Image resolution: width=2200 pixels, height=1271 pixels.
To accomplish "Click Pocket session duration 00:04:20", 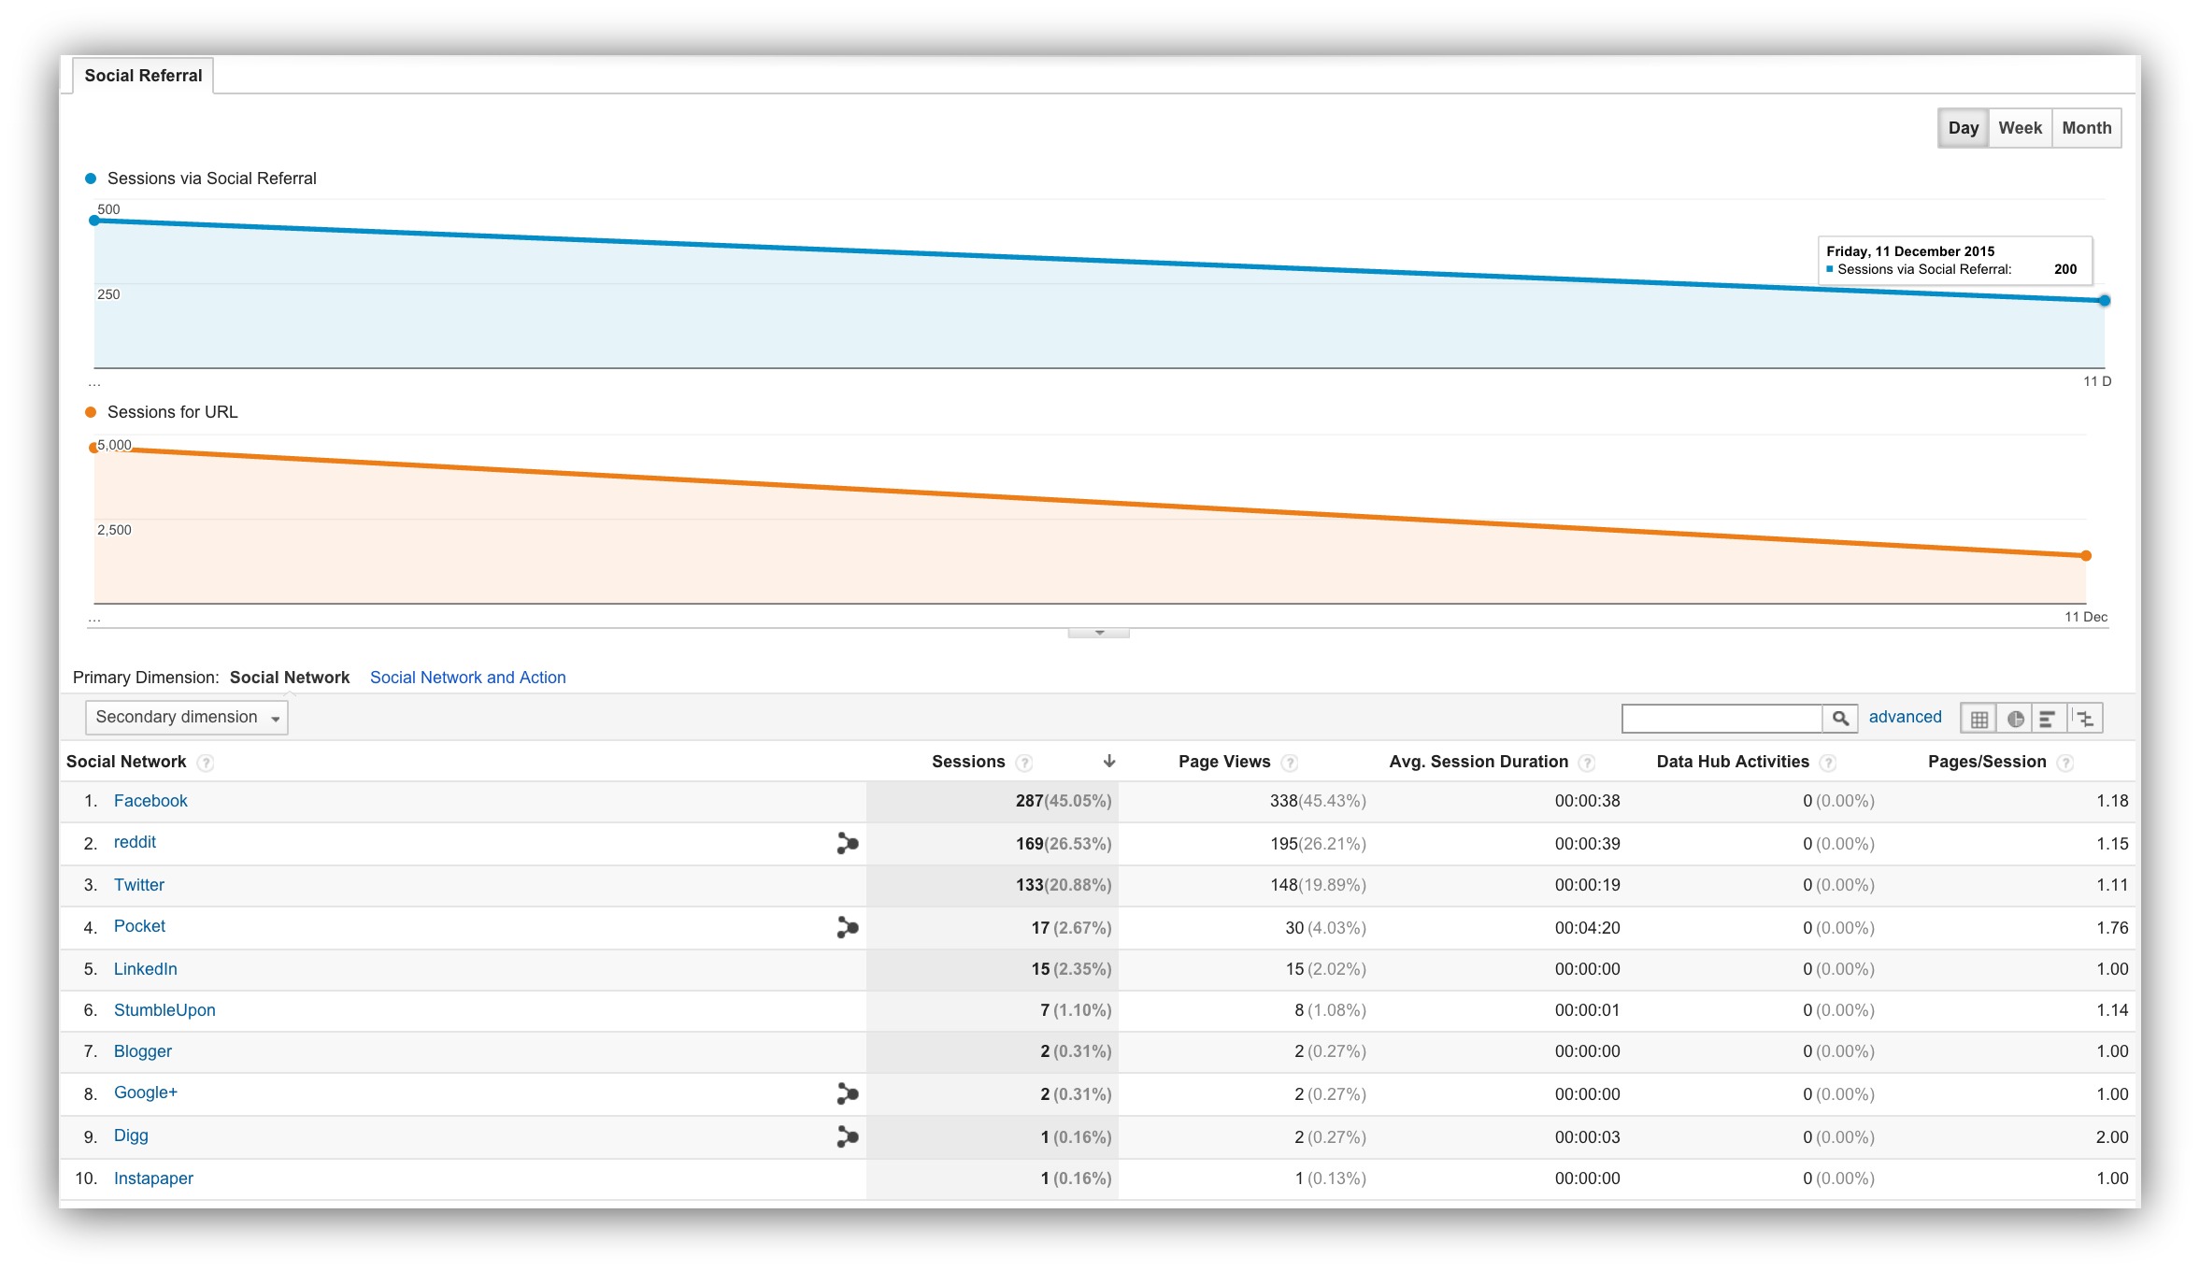I will pyautogui.click(x=1587, y=928).
